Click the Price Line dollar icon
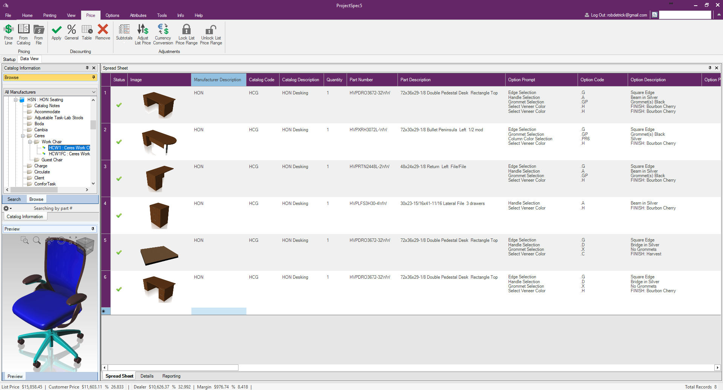 click(8, 29)
